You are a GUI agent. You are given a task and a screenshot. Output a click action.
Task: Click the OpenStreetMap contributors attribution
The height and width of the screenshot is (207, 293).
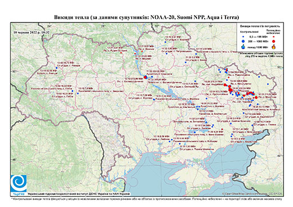tap(252, 193)
